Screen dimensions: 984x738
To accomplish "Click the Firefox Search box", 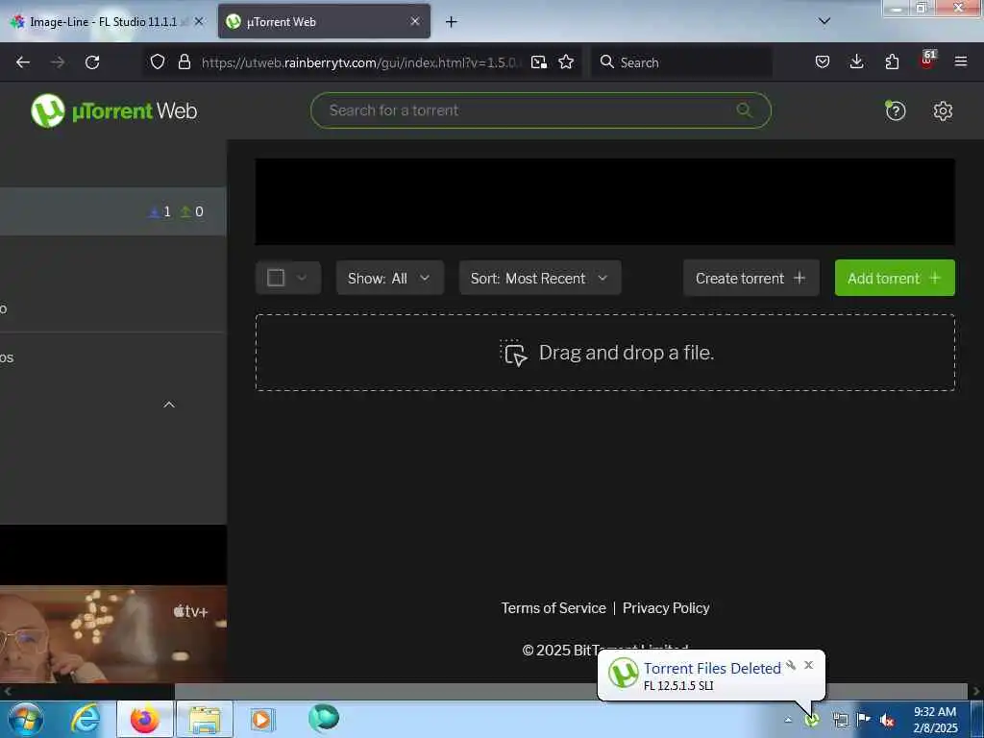I will tap(681, 62).
